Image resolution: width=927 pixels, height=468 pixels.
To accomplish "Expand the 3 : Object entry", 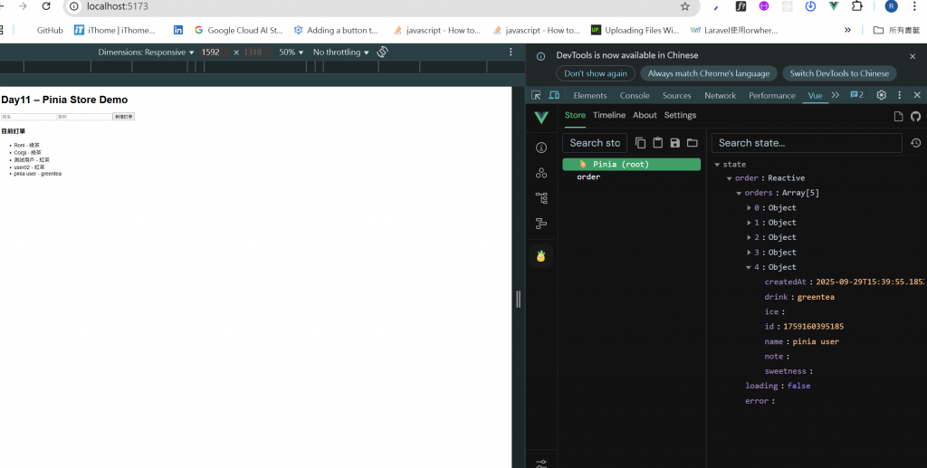I will coord(749,253).
